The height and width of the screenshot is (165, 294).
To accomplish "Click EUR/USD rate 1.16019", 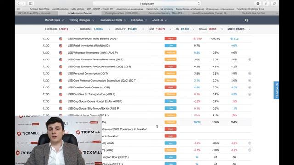I will tap(63, 29).
